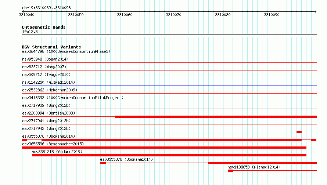
Task: Click the blue nsv509717 Teague2010 line
Action: pos(169,78)
